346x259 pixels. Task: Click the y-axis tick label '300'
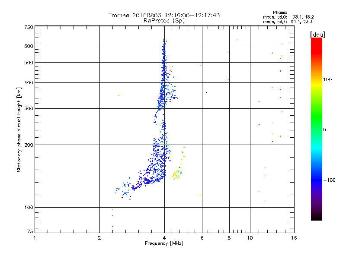pos(29,108)
